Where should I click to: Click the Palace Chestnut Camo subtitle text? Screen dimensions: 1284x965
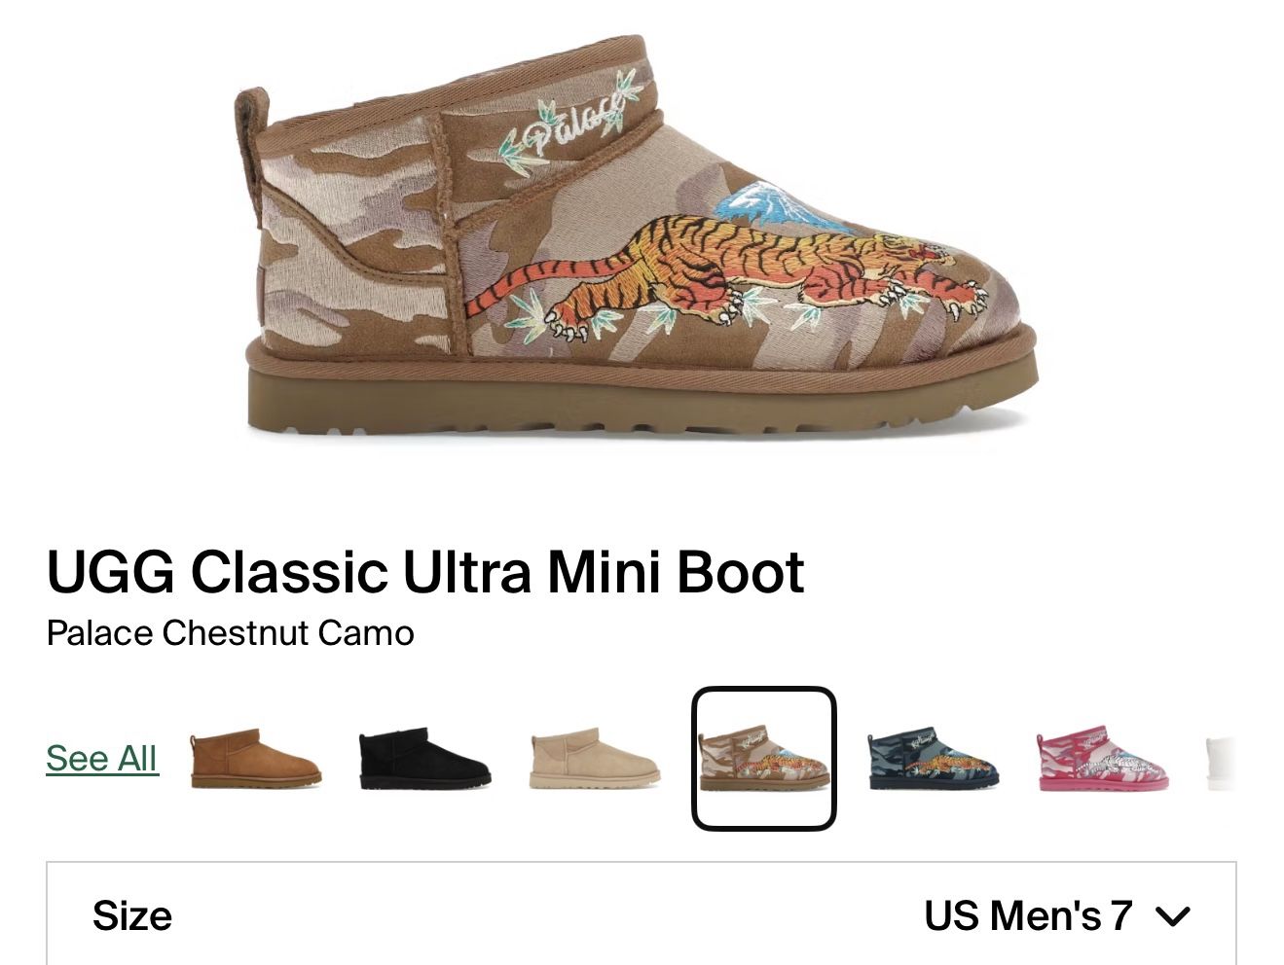coord(230,632)
